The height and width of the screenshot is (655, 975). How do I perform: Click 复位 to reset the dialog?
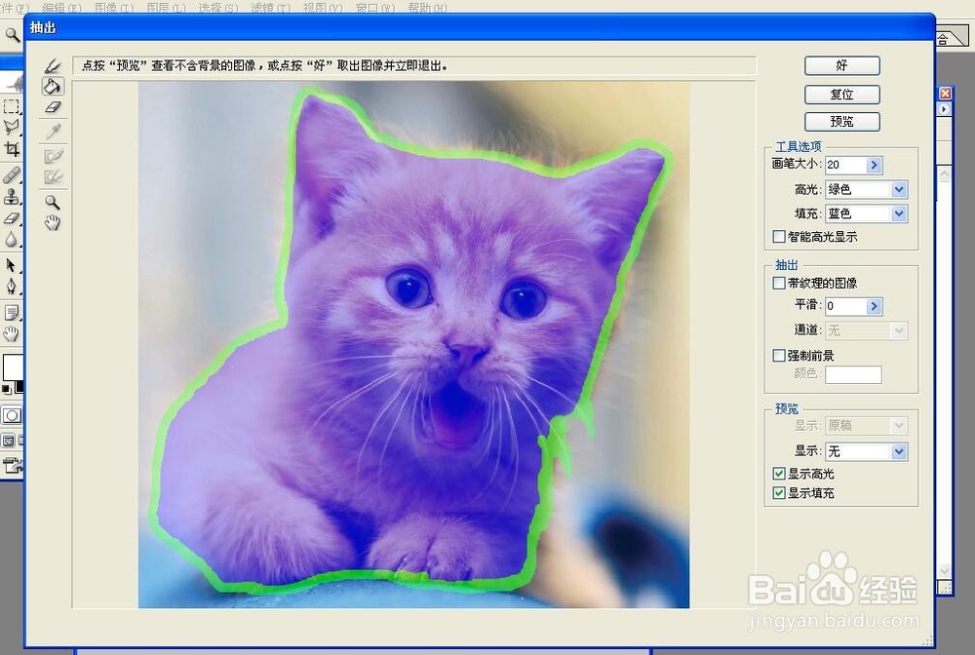pyautogui.click(x=841, y=94)
